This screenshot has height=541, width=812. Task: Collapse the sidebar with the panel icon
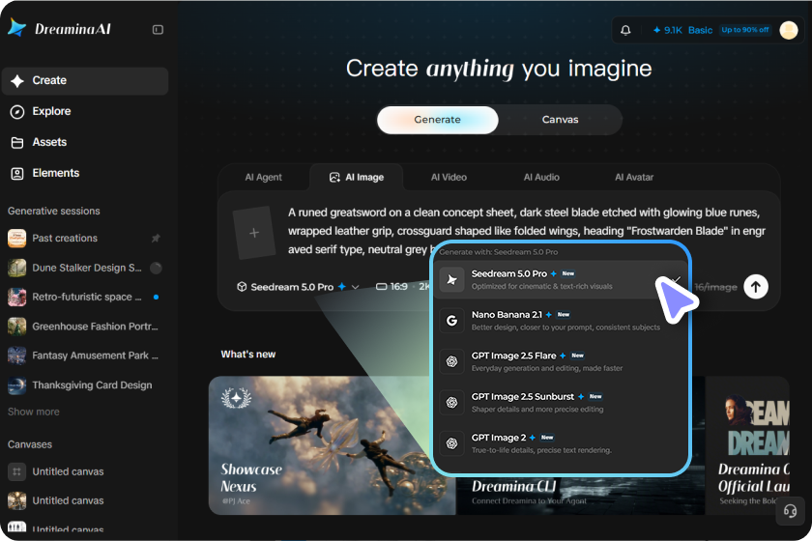[x=158, y=30]
